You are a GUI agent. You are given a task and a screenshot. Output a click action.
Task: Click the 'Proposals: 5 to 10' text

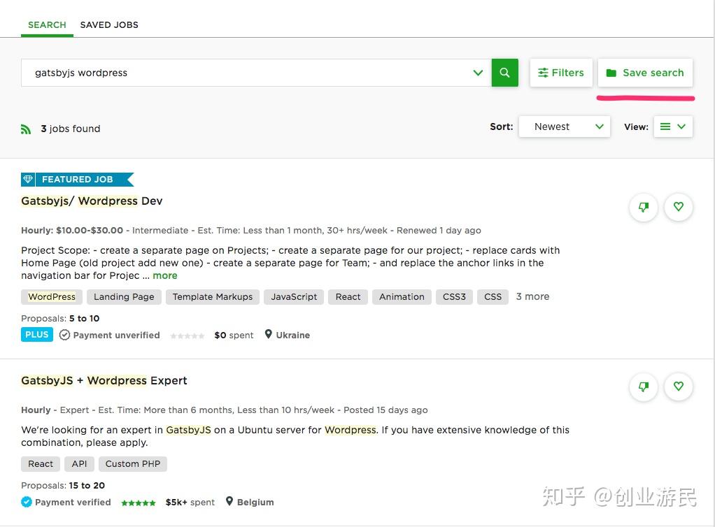click(60, 319)
